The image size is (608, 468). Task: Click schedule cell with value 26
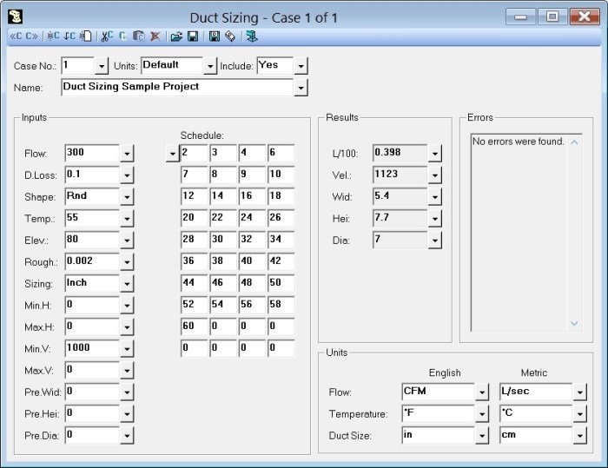click(x=281, y=218)
